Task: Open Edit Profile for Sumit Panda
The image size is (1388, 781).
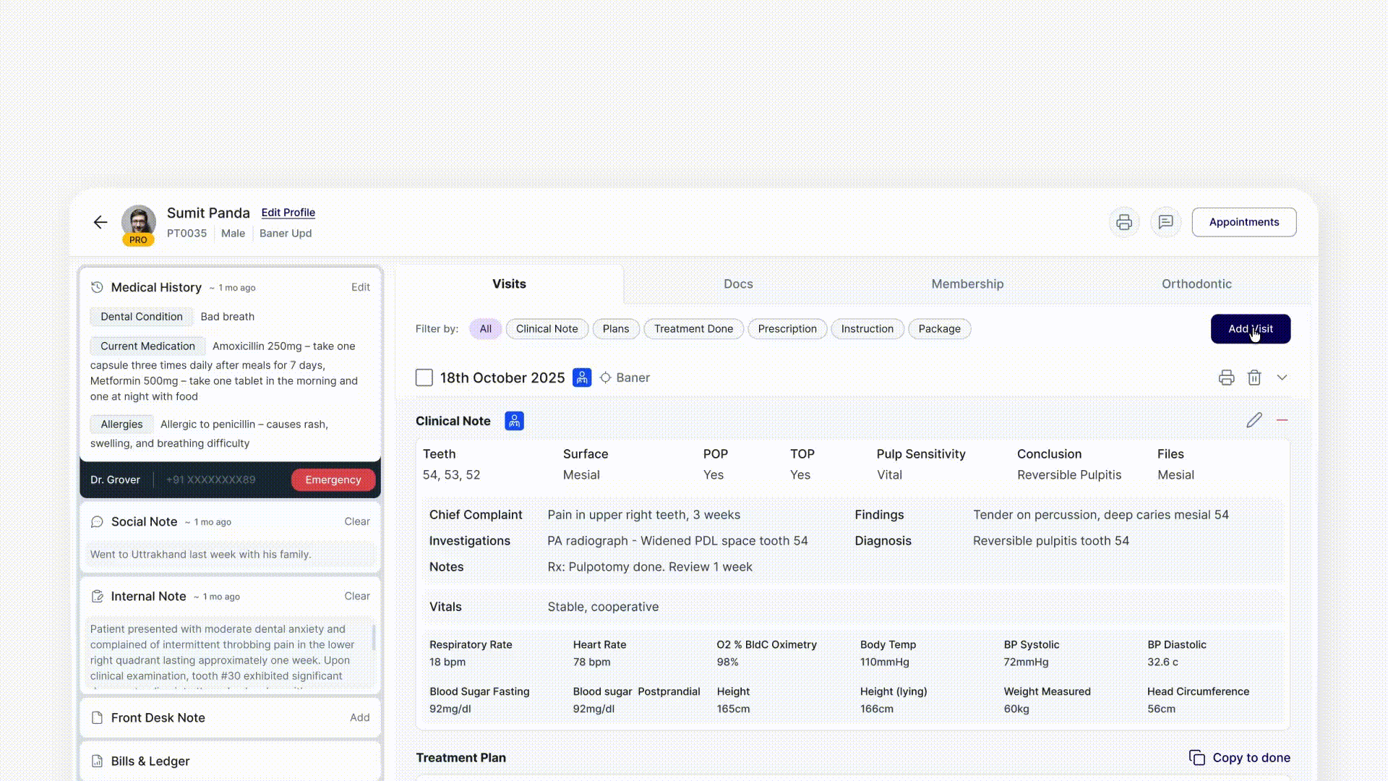Action: [x=288, y=212]
